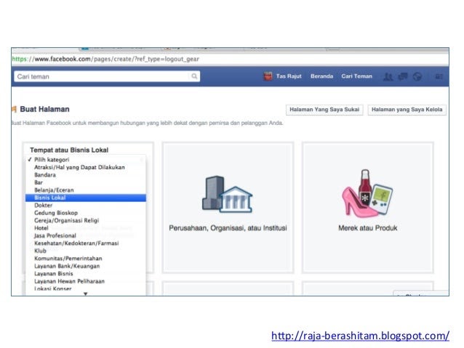Select Layanan Bank/Keuangan
This screenshot has height=348, width=464.
(86, 266)
